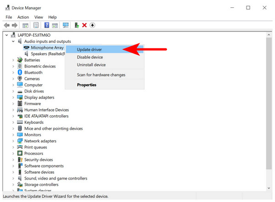This screenshot has height=202, width=275.
Task: Select the Batteries label
Action: coord(32,60)
